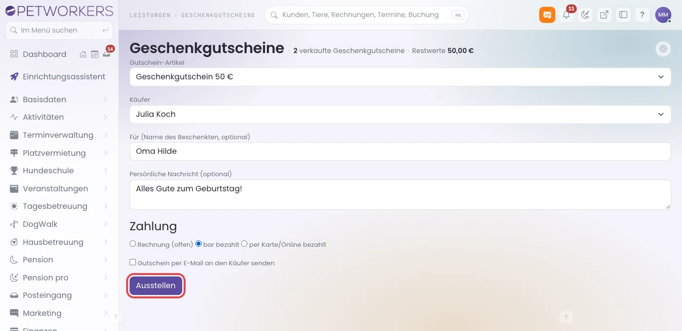Image resolution: width=682 pixels, height=331 pixels.
Task: Click the sidebar scroll-to-top arrow
Action: coord(115,317)
